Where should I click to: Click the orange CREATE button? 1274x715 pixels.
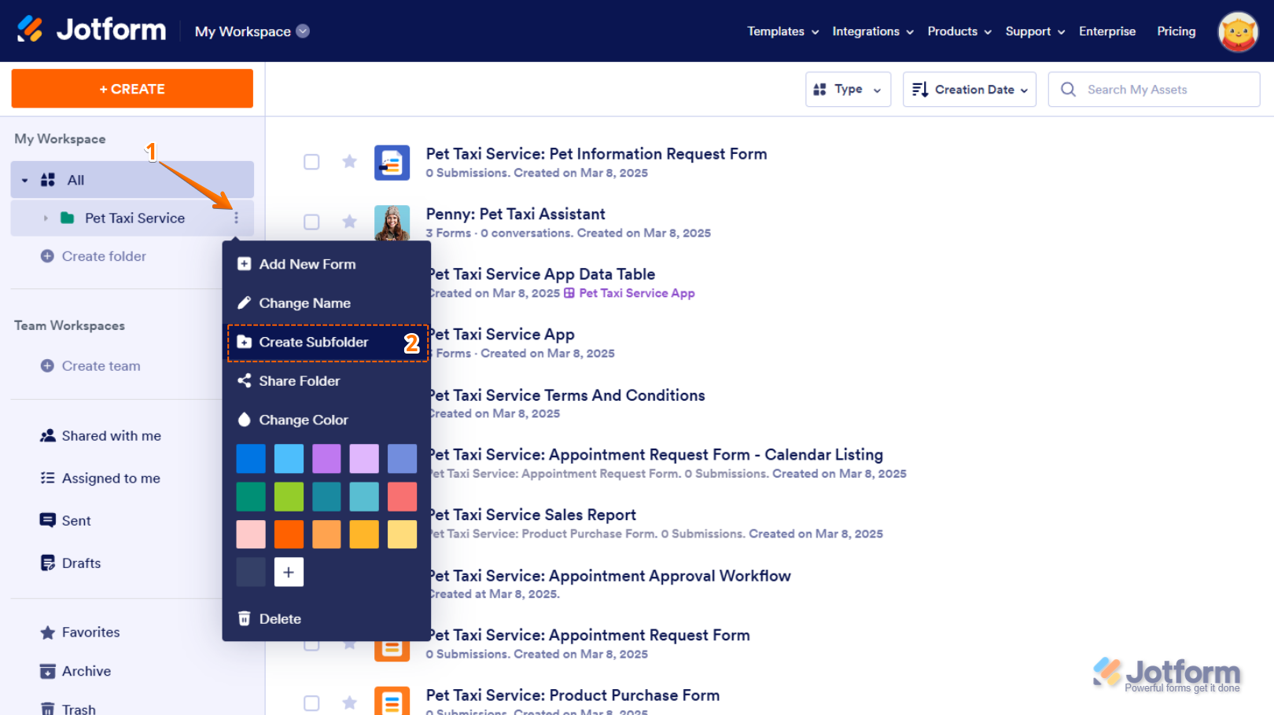point(132,89)
